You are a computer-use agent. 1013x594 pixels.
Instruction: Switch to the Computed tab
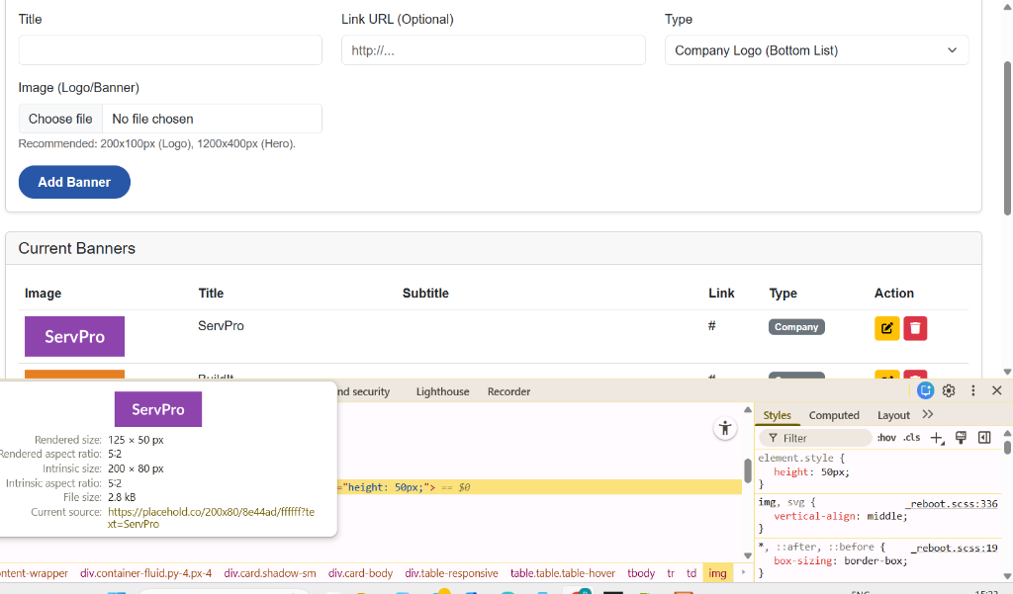click(834, 415)
